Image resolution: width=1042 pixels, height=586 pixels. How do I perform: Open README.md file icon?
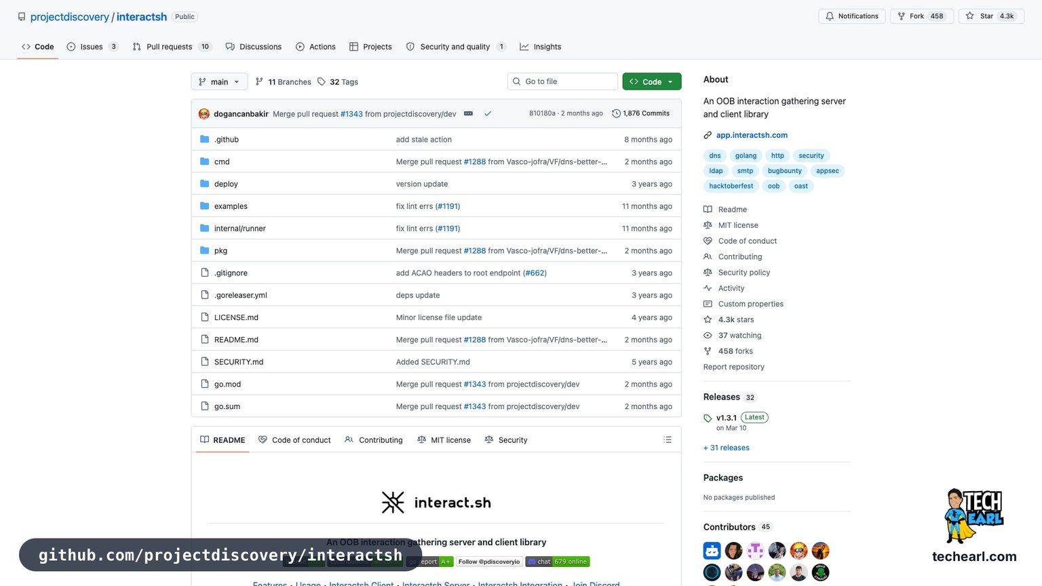click(204, 339)
